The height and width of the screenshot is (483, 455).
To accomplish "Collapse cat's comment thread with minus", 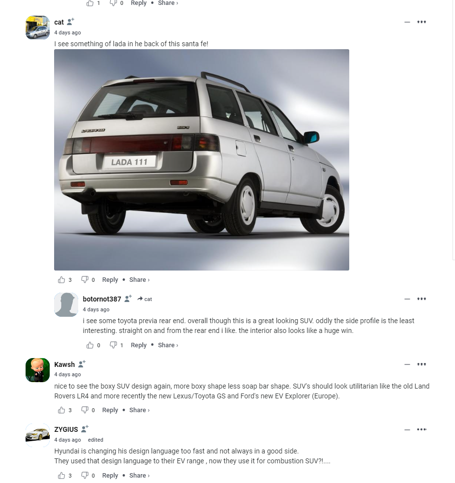I will pyautogui.click(x=407, y=22).
